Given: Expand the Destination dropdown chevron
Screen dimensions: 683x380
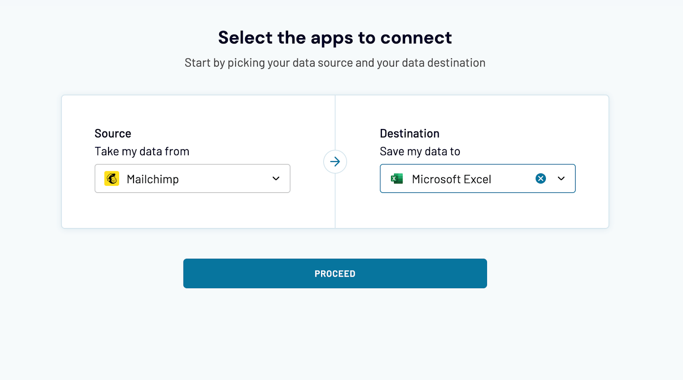Looking at the screenshot, I should (561, 178).
